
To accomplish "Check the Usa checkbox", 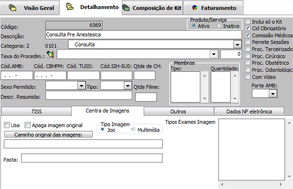I will pyautogui.click(x=7, y=125).
